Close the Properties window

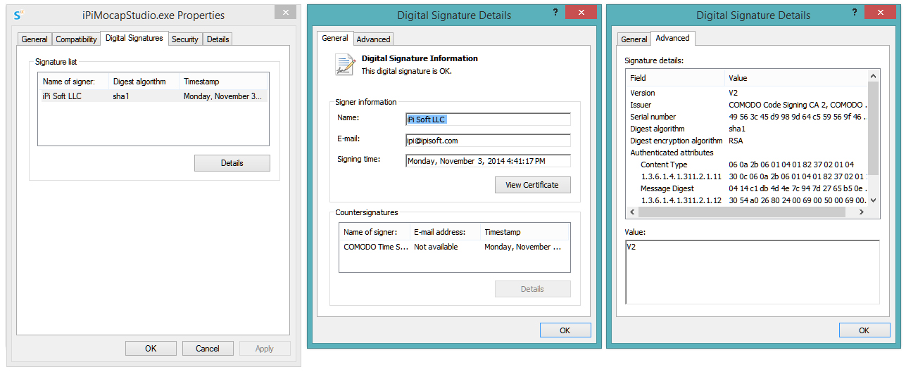284,12
